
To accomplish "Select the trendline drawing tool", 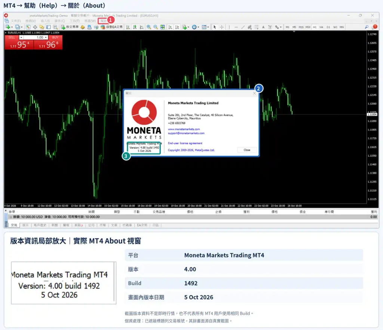I will (243, 27).
